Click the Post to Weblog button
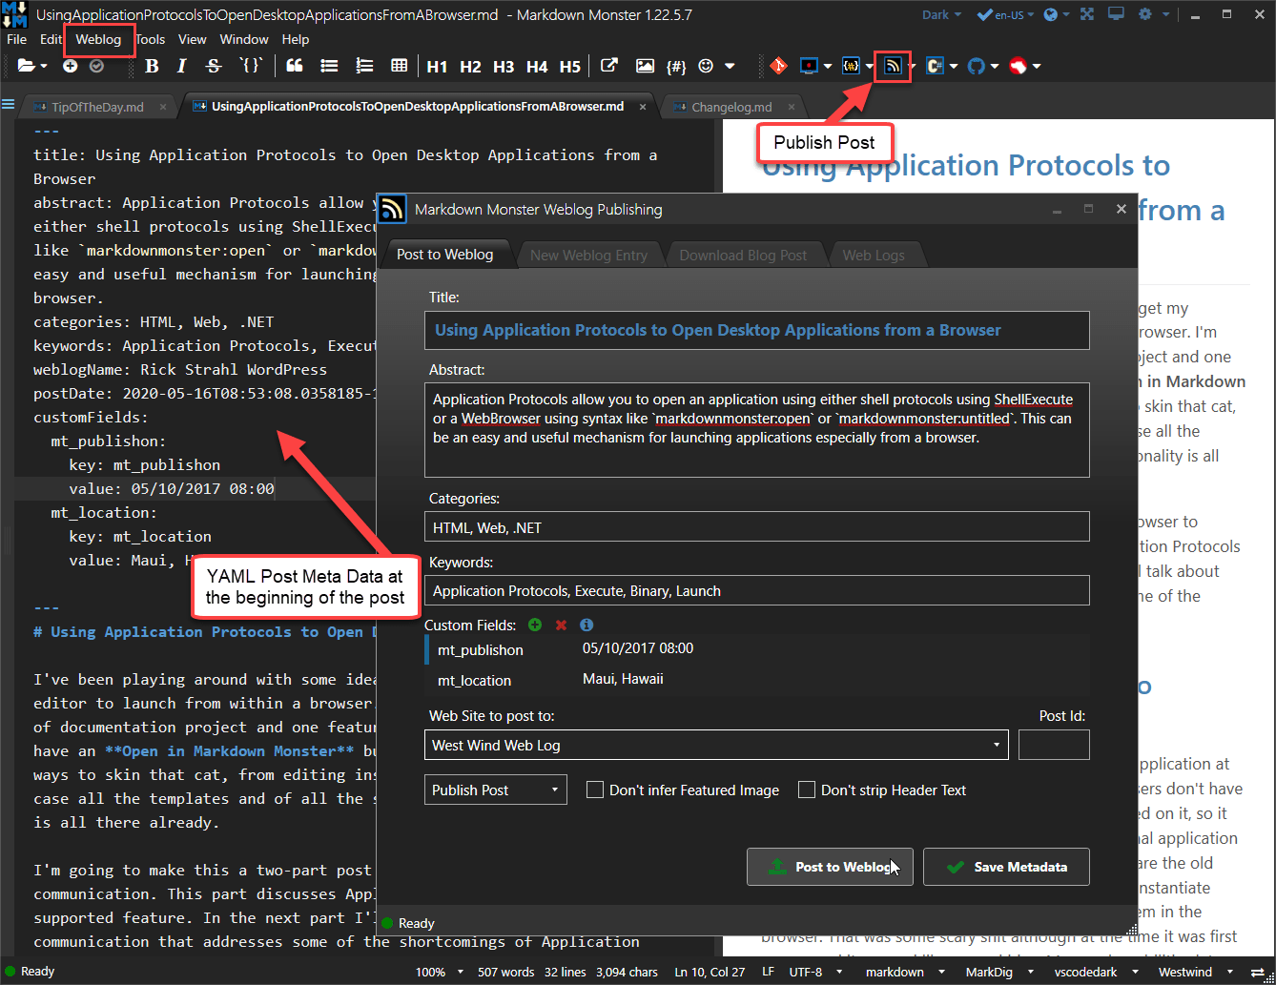1276x985 pixels. click(830, 867)
